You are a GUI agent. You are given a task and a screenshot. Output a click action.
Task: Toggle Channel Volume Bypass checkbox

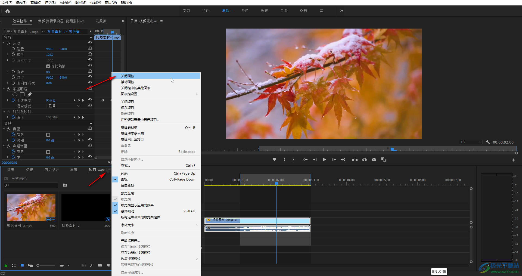coord(48,152)
